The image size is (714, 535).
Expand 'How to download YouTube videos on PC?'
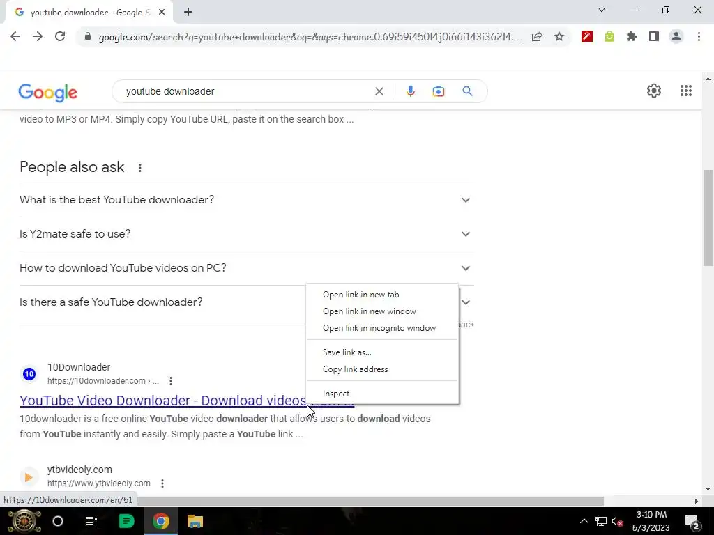point(246,268)
